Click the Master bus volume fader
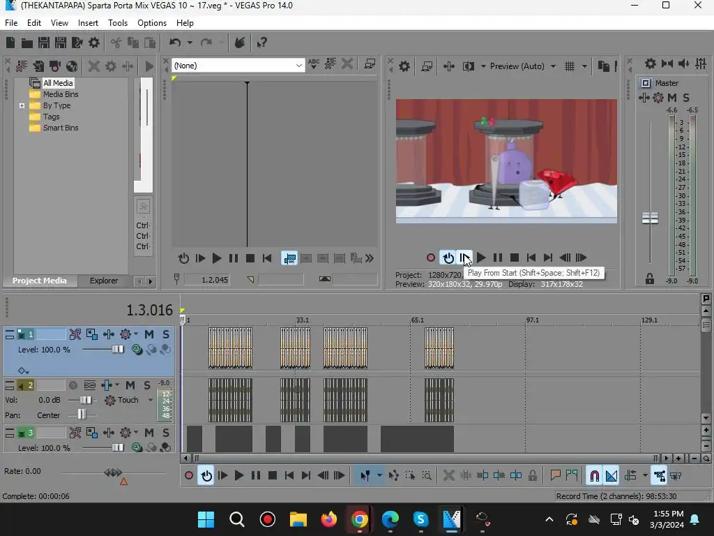 pos(650,218)
